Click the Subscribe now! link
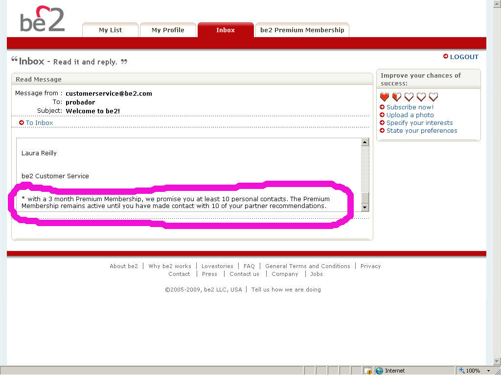The image size is (501, 375). click(x=410, y=107)
